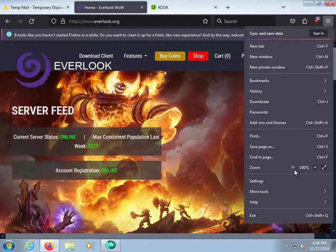This screenshot has height=252, width=336.
Task: Open the Extensions puzzle icon
Action: (x=304, y=21)
